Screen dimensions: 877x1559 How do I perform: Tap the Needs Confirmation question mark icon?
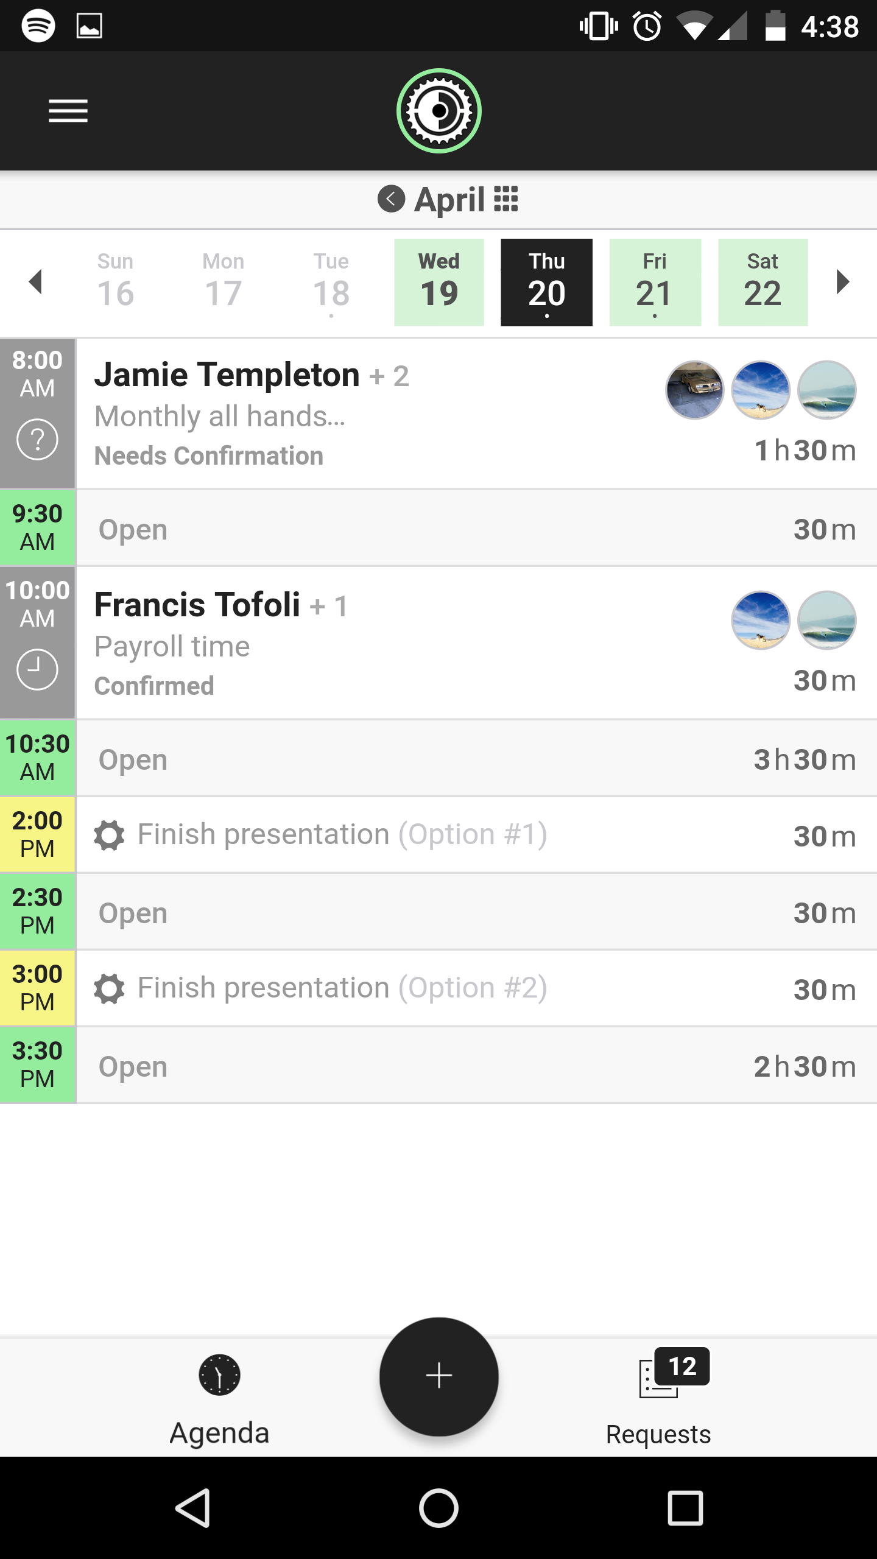click(37, 439)
